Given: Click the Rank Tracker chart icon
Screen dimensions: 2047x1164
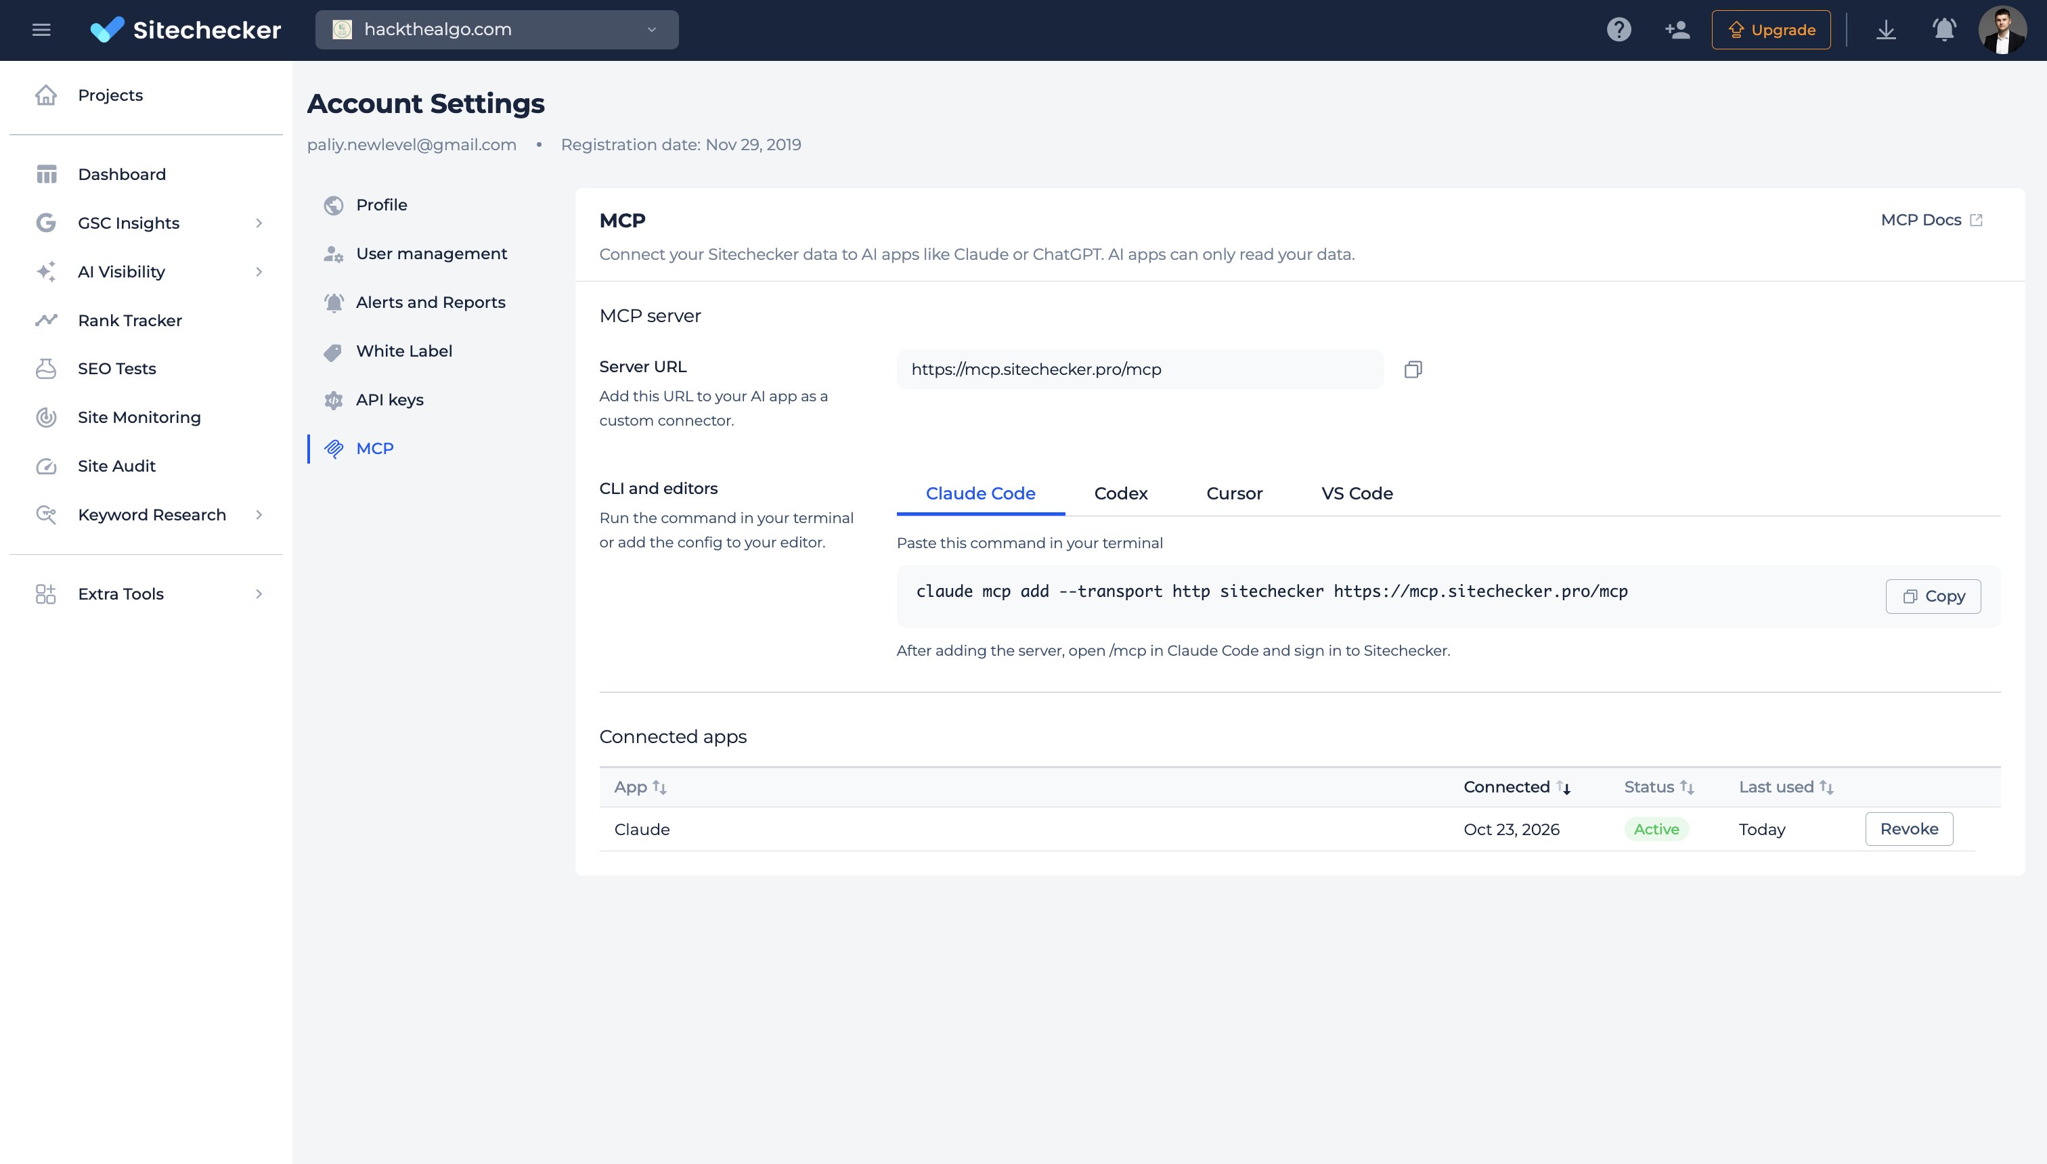Looking at the screenshot, I should point(47,321).
